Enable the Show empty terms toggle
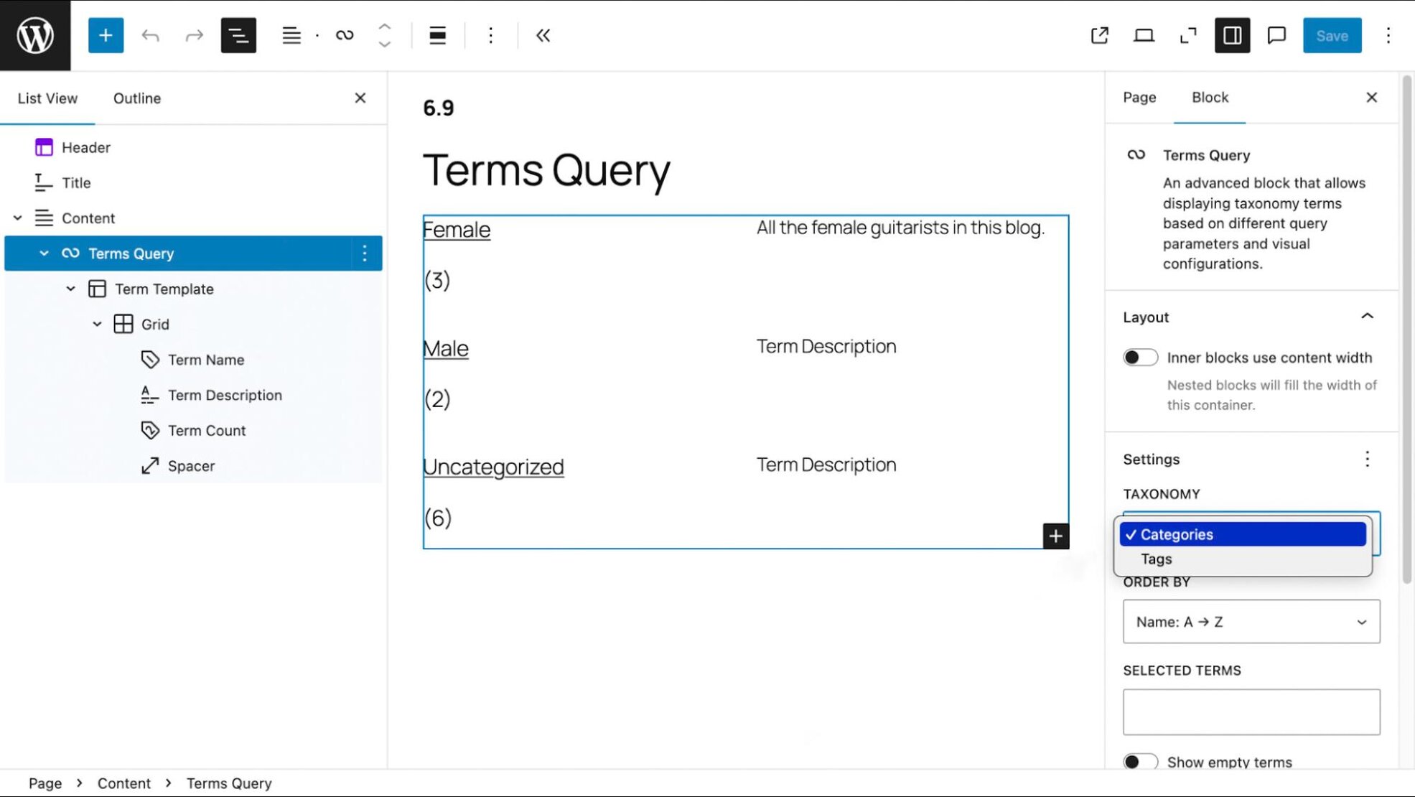1415x797 pixels. (1140, 761)
